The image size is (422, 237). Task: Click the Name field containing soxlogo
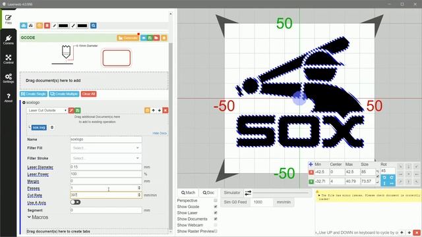tap(105, 139)
